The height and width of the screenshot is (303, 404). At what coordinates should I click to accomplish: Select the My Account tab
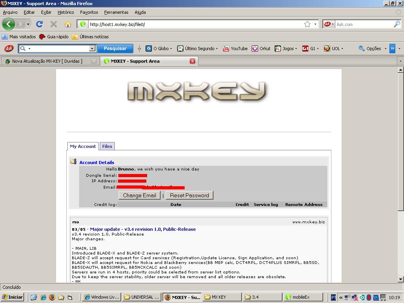83,146
